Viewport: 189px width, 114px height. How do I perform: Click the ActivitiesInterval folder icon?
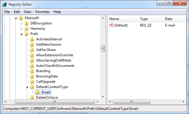tap(32, 39)
